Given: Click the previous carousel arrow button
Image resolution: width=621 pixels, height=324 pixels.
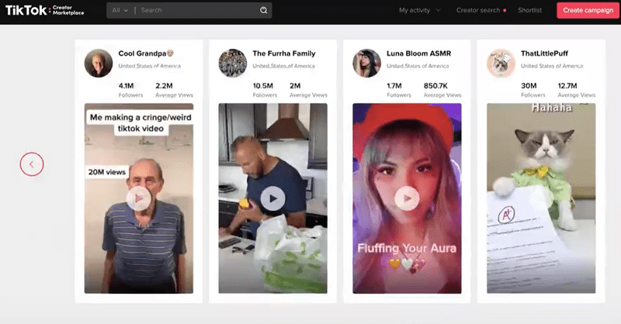Looking at the screenshot, I should point(32,164).
